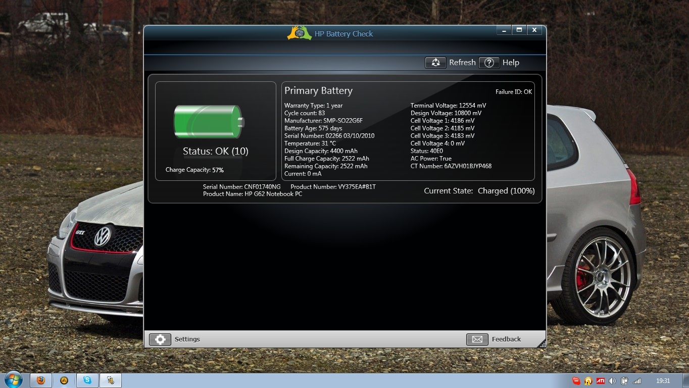Click 'Terminal Voltage: 12554 mV'

[449, 106]
